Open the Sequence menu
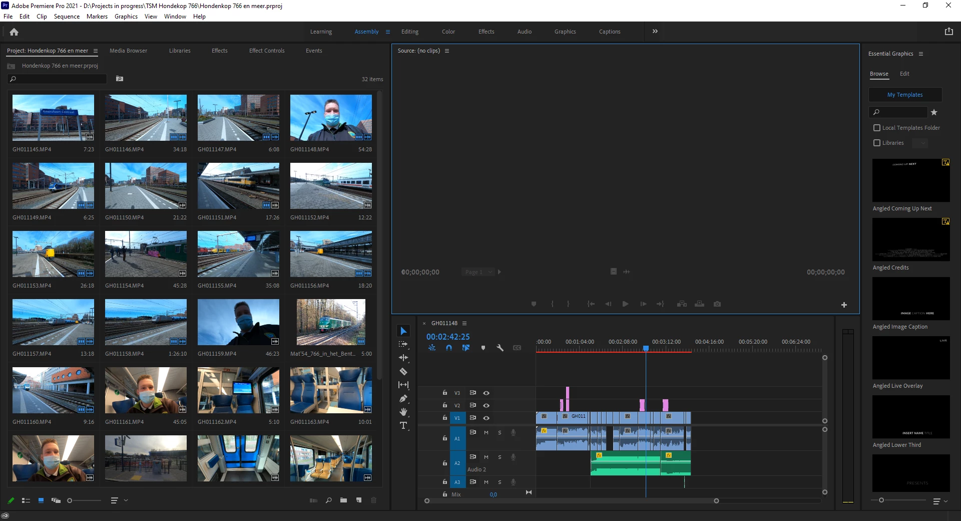Screen dimensions: 961x521 point(67,17)
